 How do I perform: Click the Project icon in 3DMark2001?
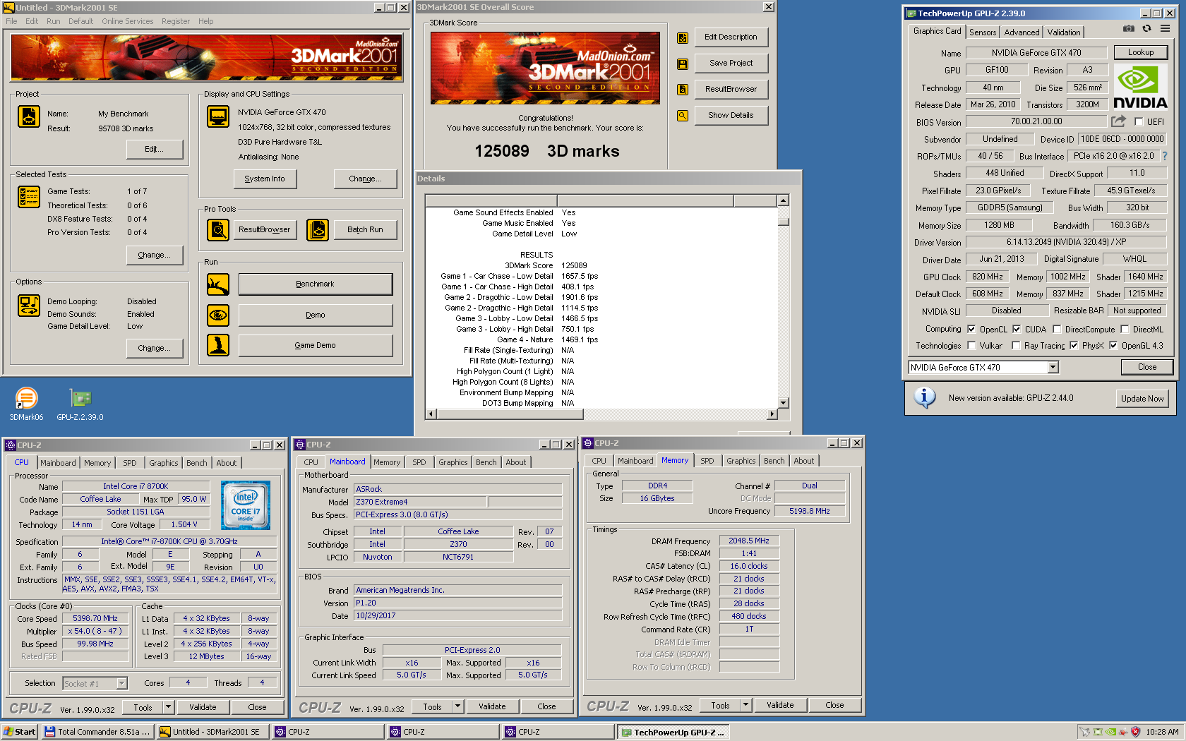click(29, 116)
